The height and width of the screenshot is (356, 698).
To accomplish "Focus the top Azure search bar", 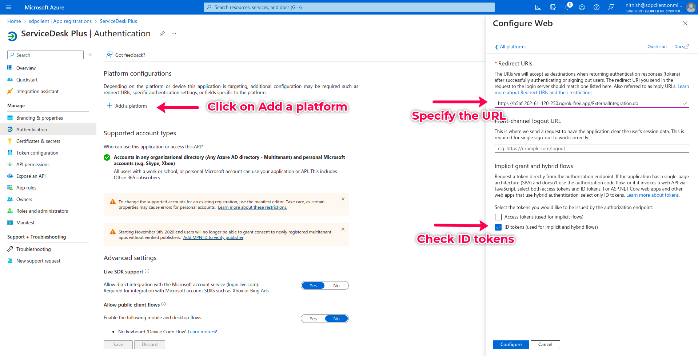I will click(349, 7).
